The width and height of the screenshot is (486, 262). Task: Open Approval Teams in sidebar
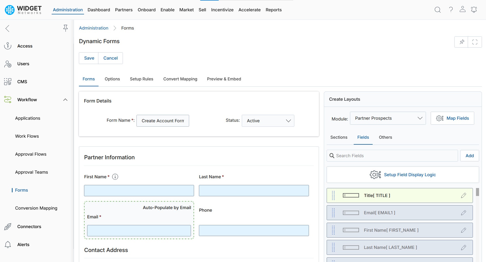pyautogui.click(x=32, y=172)
